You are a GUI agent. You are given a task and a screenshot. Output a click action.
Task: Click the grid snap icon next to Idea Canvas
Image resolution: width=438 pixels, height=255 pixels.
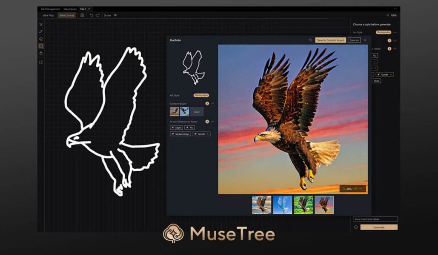click(82, 15)
